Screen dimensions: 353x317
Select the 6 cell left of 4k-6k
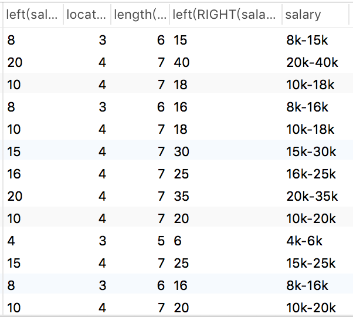point(177,241)
